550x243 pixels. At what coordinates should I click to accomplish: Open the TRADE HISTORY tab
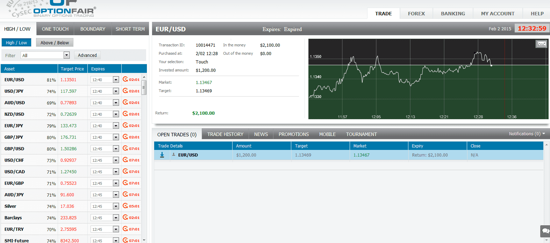[225, 134]
